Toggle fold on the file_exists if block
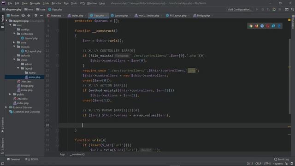 coord(58,55)
